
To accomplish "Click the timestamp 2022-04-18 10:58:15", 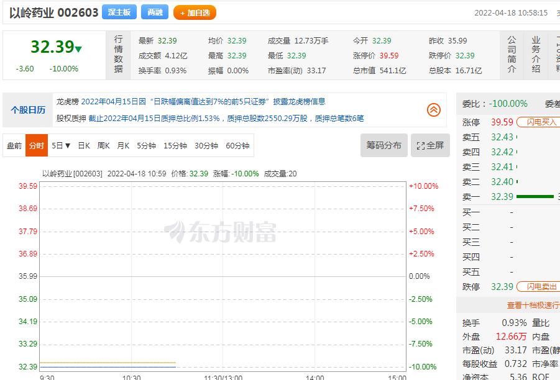I will pyautogui.click(x=511, y=13).
